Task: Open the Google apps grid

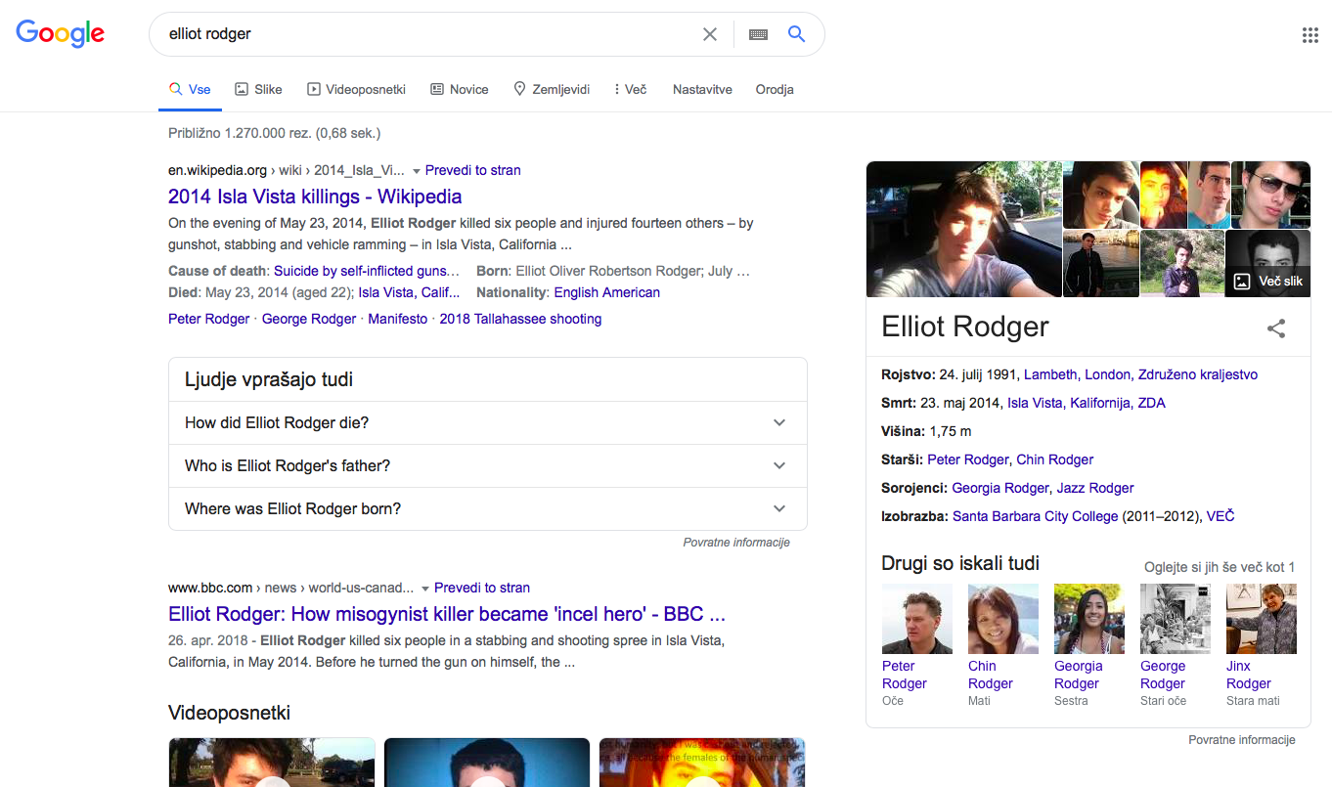Action: (x=1310, y=35)
